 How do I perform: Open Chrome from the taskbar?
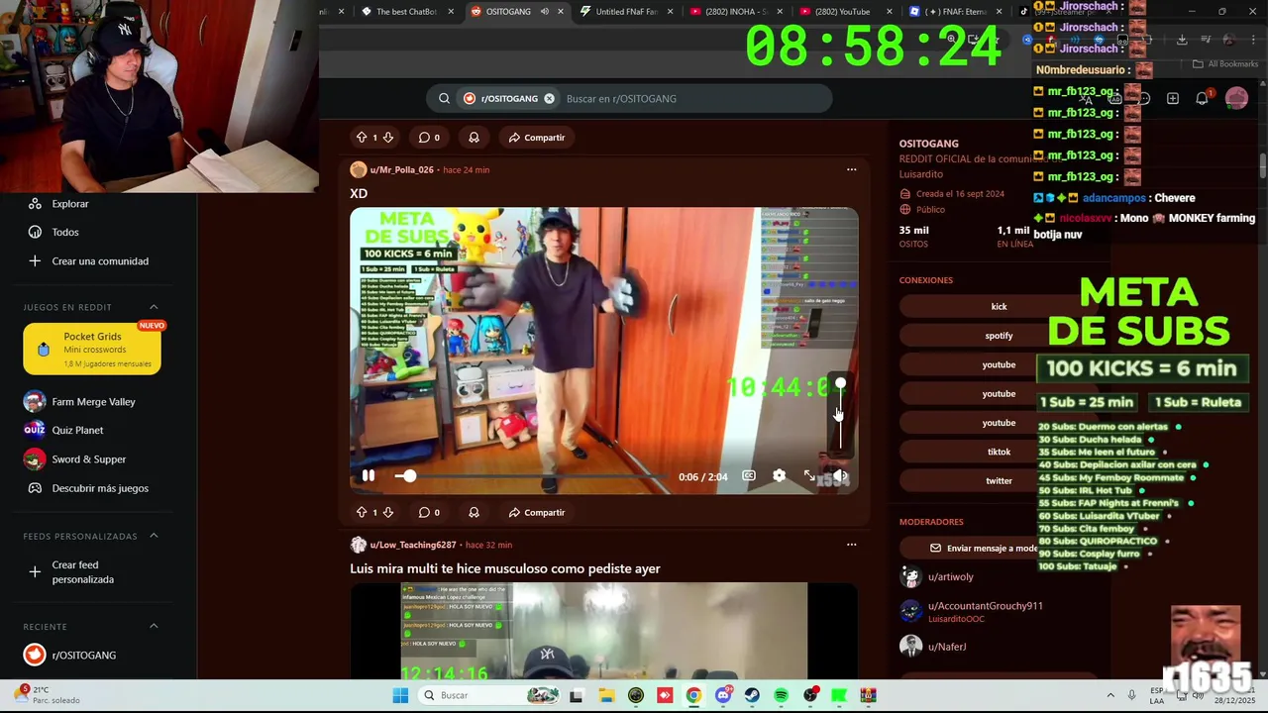pos(693,695)
